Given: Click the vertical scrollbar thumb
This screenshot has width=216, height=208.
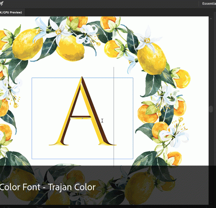Looking at the screenshot, I should (211, 109).
